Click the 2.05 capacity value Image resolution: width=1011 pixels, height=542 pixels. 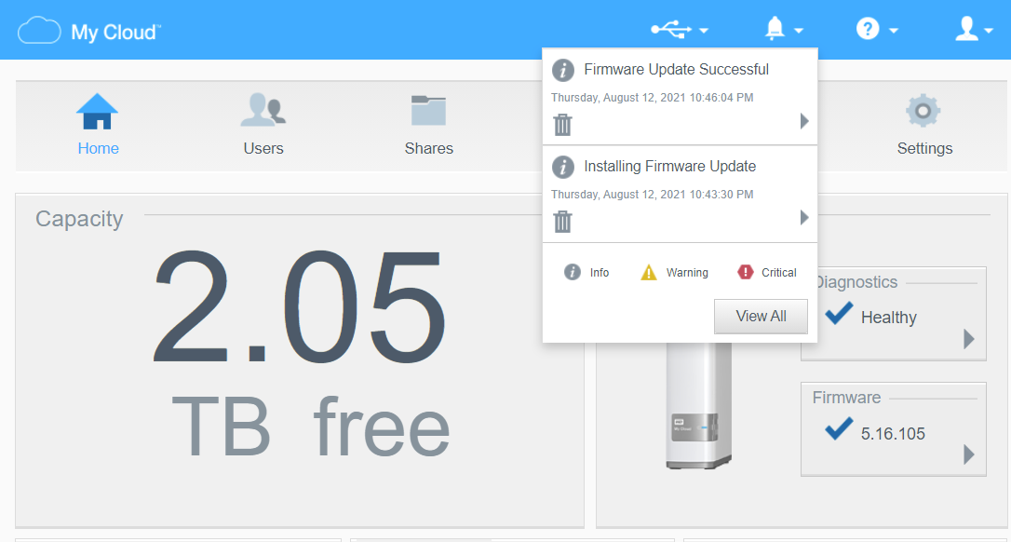click(x=299, y=306)
